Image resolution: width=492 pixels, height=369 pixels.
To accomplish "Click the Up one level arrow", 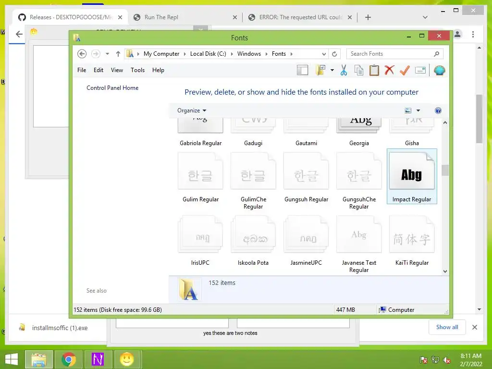I will (118, 54).
